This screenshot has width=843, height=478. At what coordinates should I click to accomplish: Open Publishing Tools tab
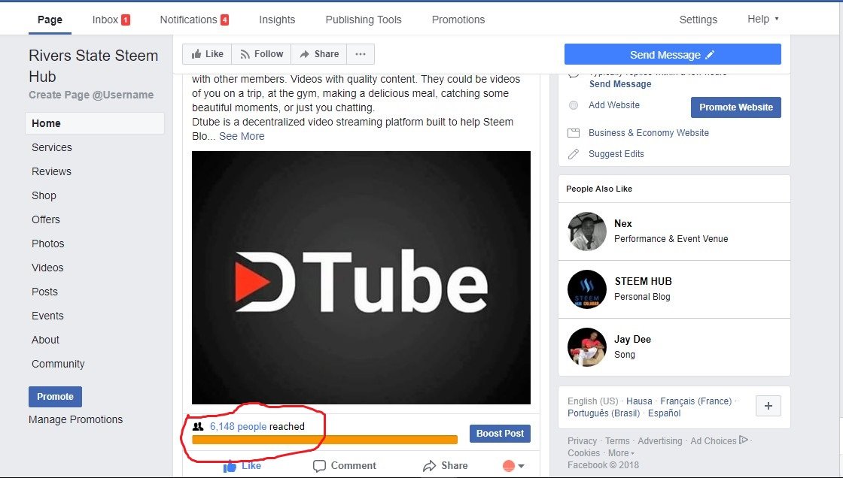click(x=364, y=20)
